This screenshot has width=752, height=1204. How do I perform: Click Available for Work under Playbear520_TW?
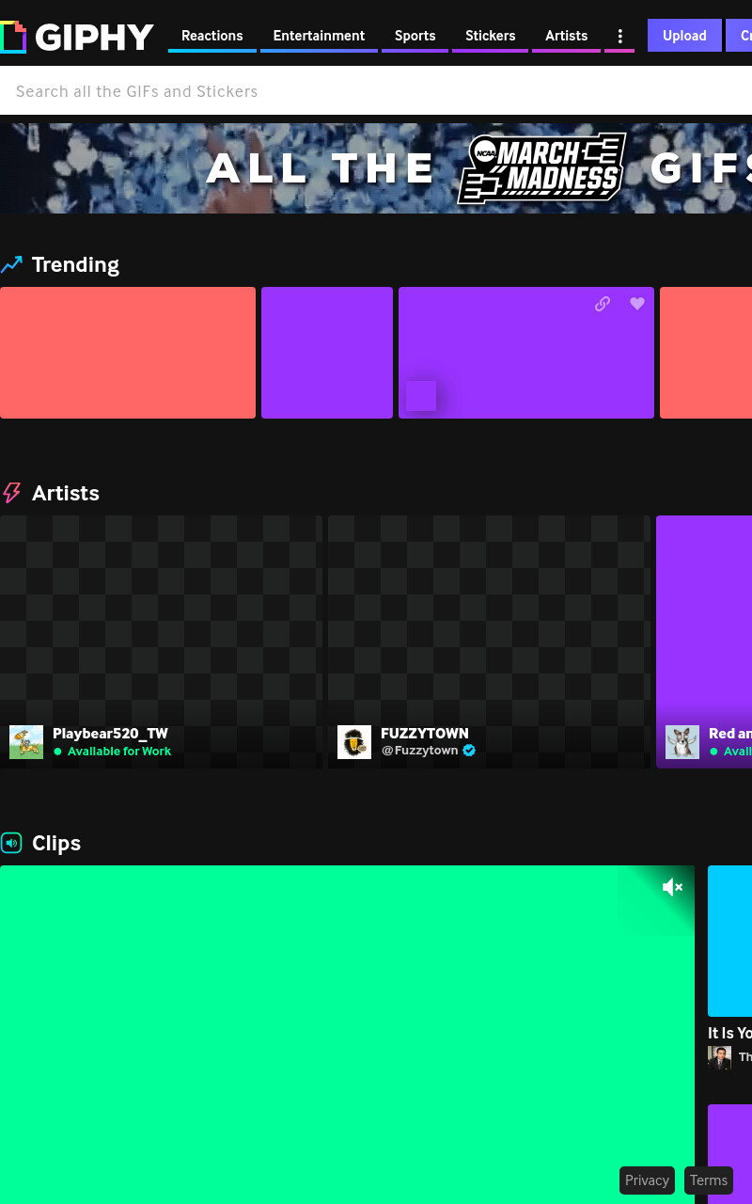coord(119,752)
